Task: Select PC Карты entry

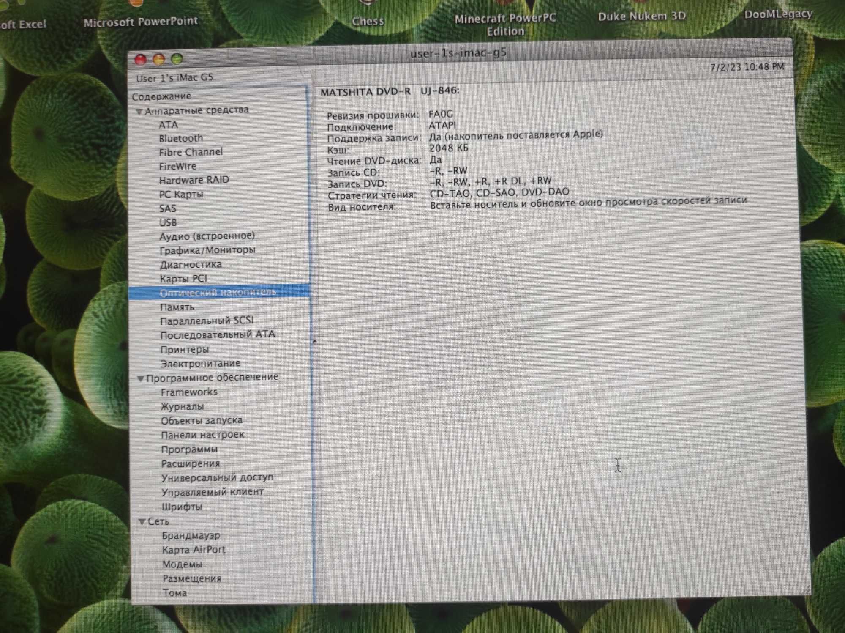Action: 181,195
